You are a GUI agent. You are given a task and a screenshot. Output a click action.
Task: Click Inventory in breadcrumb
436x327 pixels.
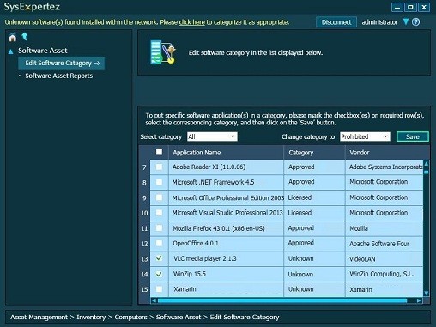(x=91, y=318)
